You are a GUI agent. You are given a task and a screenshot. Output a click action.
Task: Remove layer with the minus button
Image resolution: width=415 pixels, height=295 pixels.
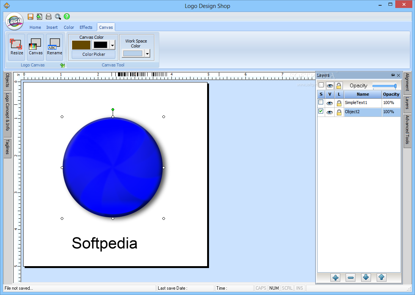pos(351,278)
